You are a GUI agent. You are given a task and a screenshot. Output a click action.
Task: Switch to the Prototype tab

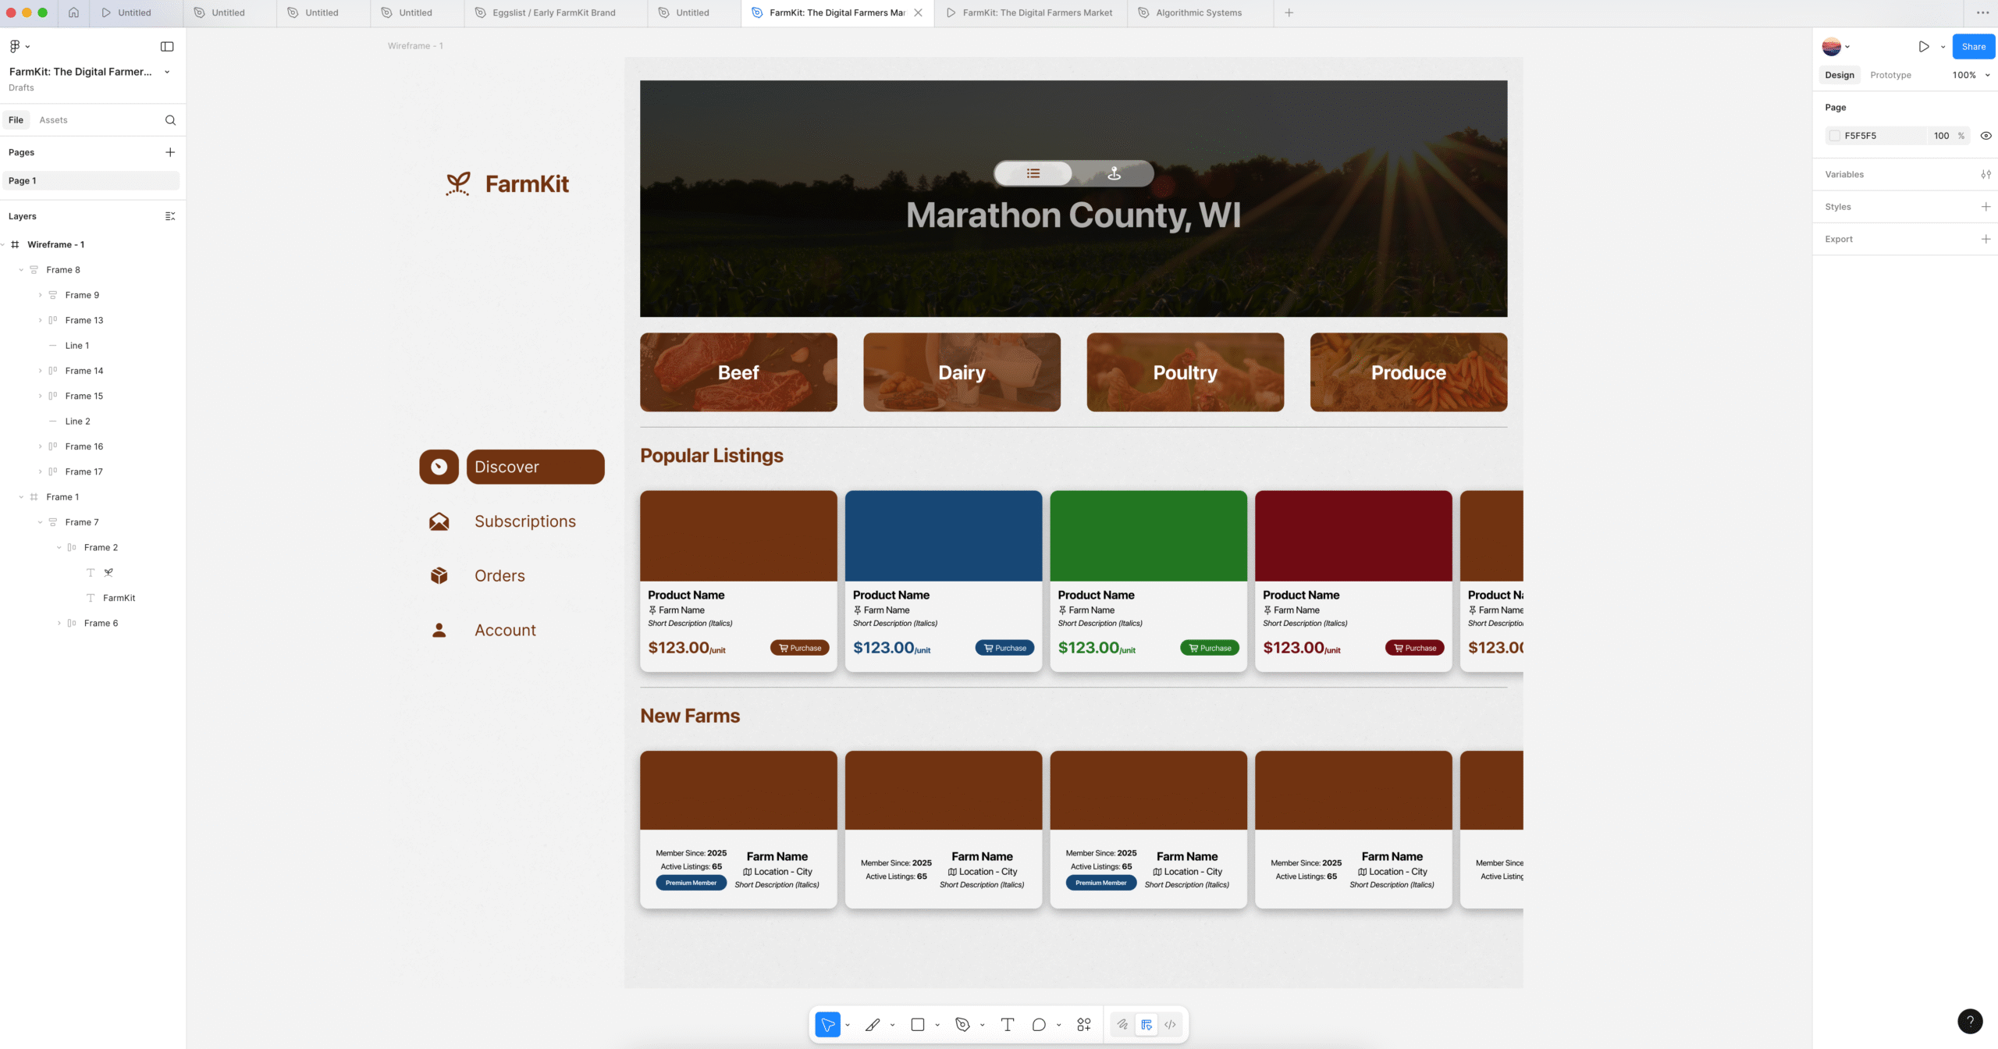(1890, 75)
